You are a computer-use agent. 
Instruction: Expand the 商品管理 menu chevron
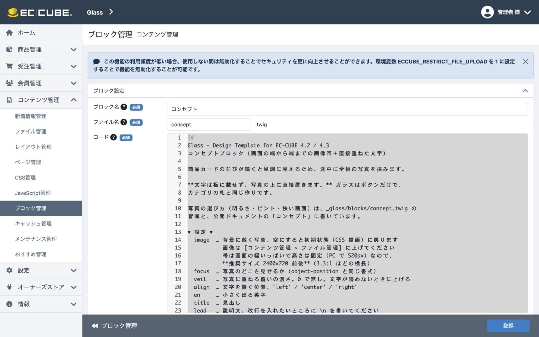point(74,49)
